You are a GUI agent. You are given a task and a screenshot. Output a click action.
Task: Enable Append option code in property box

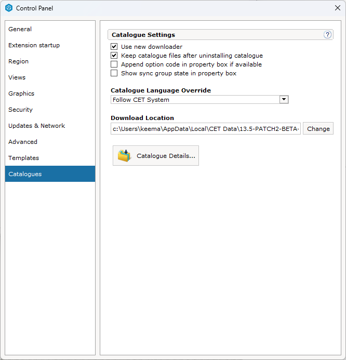pos(114,64)
